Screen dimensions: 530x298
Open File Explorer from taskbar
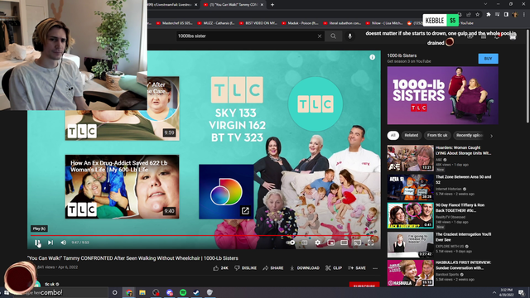142,292
